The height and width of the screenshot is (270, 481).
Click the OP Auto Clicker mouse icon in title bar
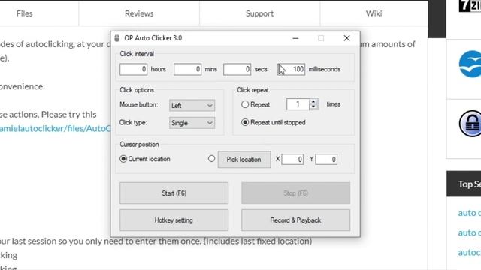click(x=117, y=38)
